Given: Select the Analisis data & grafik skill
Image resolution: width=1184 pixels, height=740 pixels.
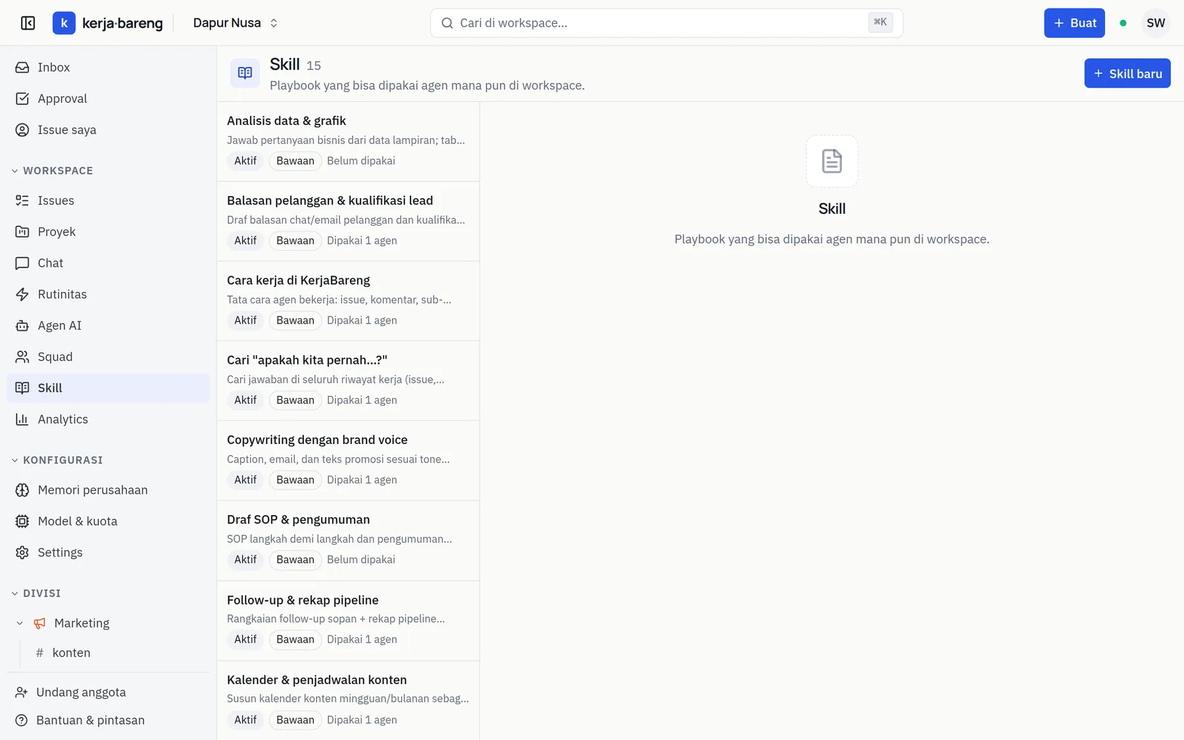Looking at the screenshot, I should coord(348,141).
